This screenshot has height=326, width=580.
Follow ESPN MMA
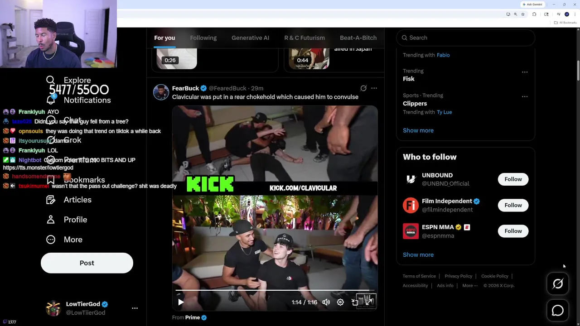513,231
